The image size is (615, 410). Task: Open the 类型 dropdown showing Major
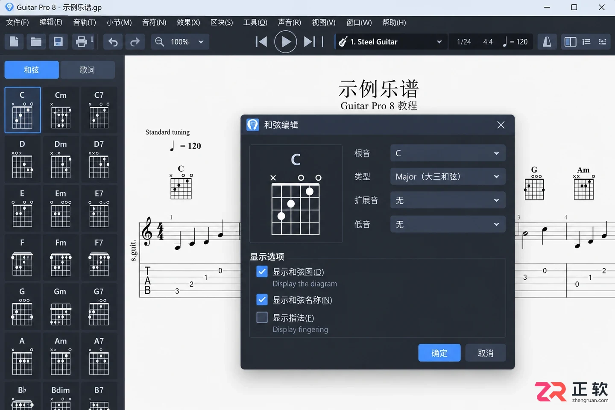coord(448,176)
